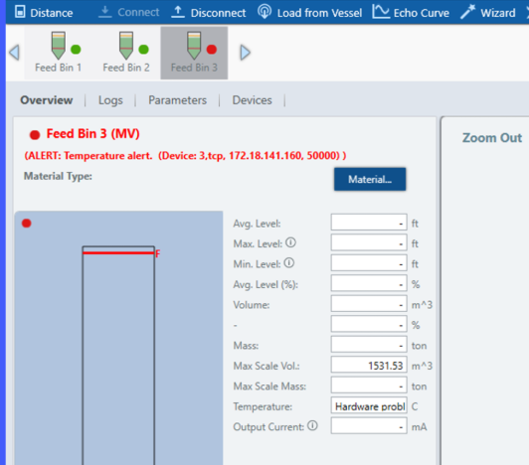Click info icon beside Max. Level
This screenshot has width=529, height=465.
pyautogui.click(x=290, y=242)
